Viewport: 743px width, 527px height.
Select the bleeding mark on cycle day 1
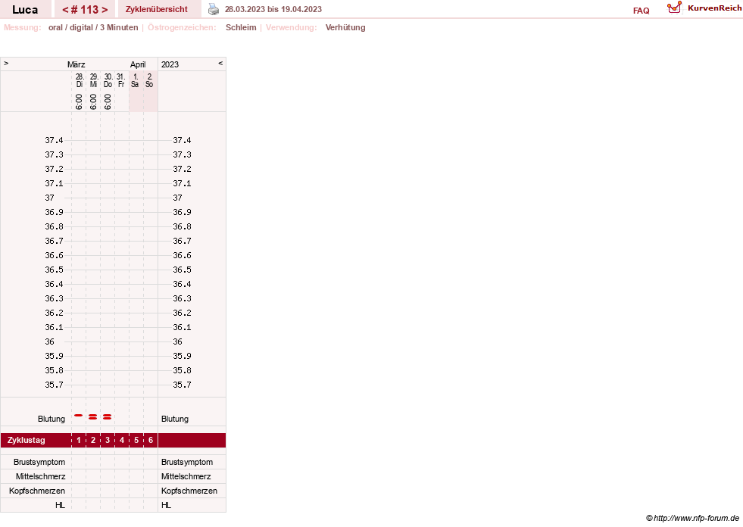pos(79,416)
